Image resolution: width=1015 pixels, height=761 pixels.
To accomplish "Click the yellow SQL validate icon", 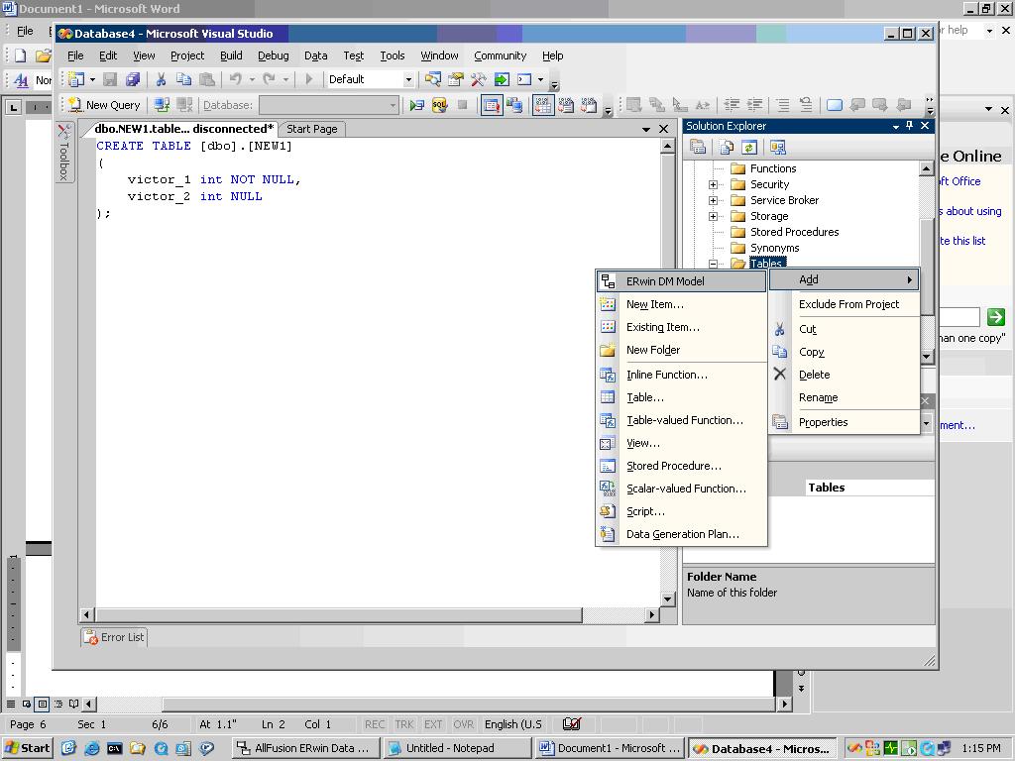I will pos(439,105).
